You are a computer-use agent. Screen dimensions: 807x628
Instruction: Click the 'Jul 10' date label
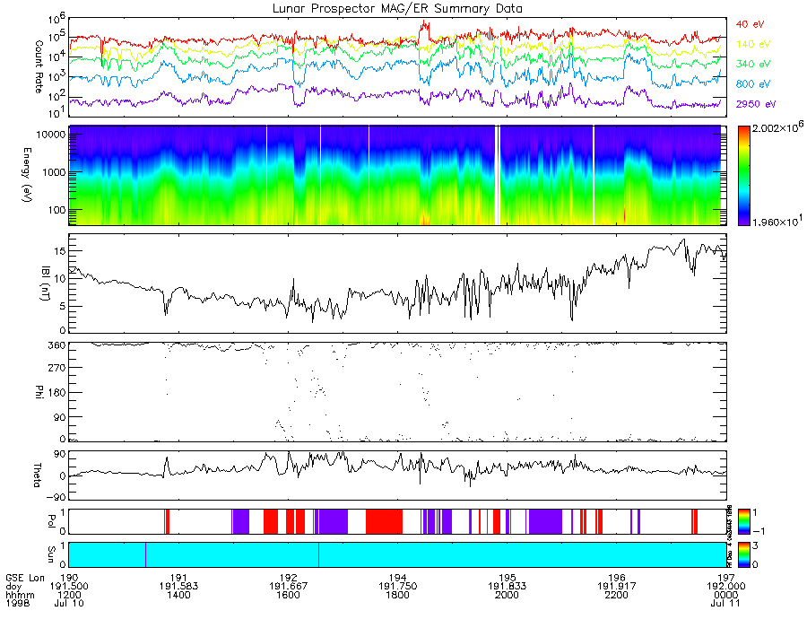click(x=69, y=603)
